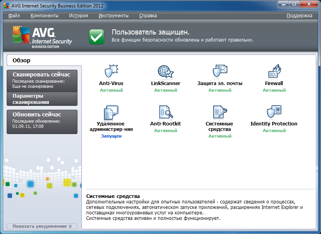Click Активный status under LinkScanner
321x234 pixels.
pyautogui.click(x=166, y=90)
